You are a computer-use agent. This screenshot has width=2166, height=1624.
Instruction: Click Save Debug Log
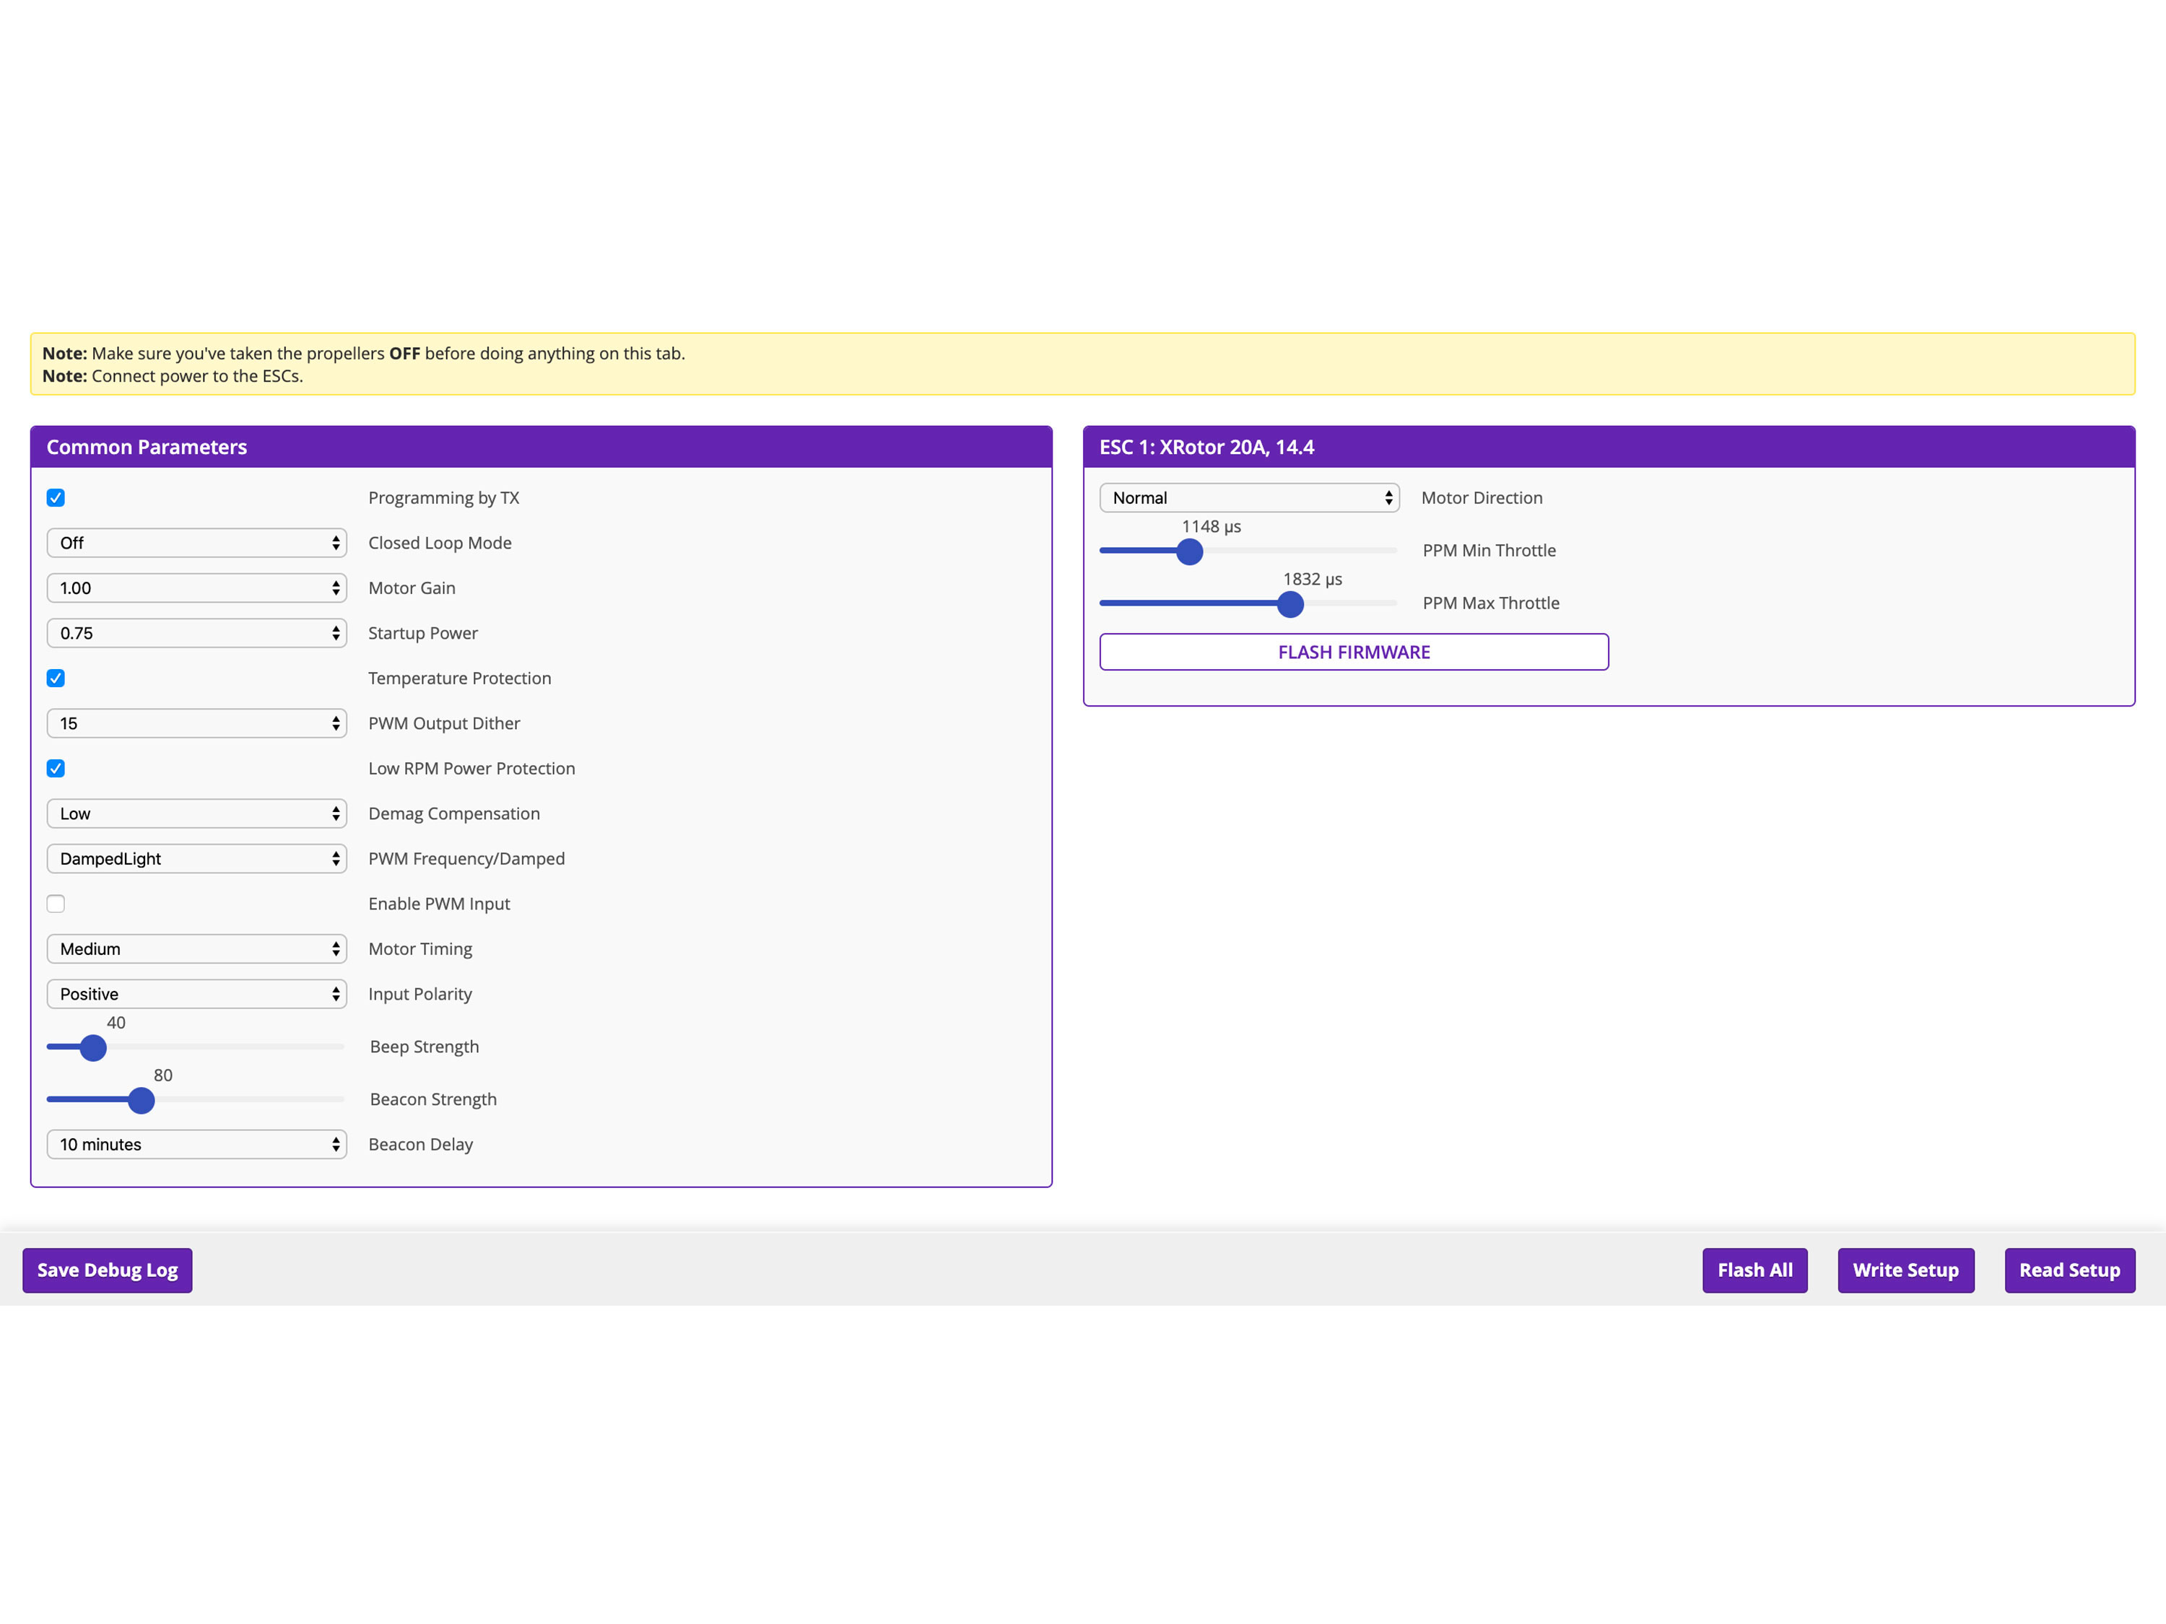(108, 1270)
